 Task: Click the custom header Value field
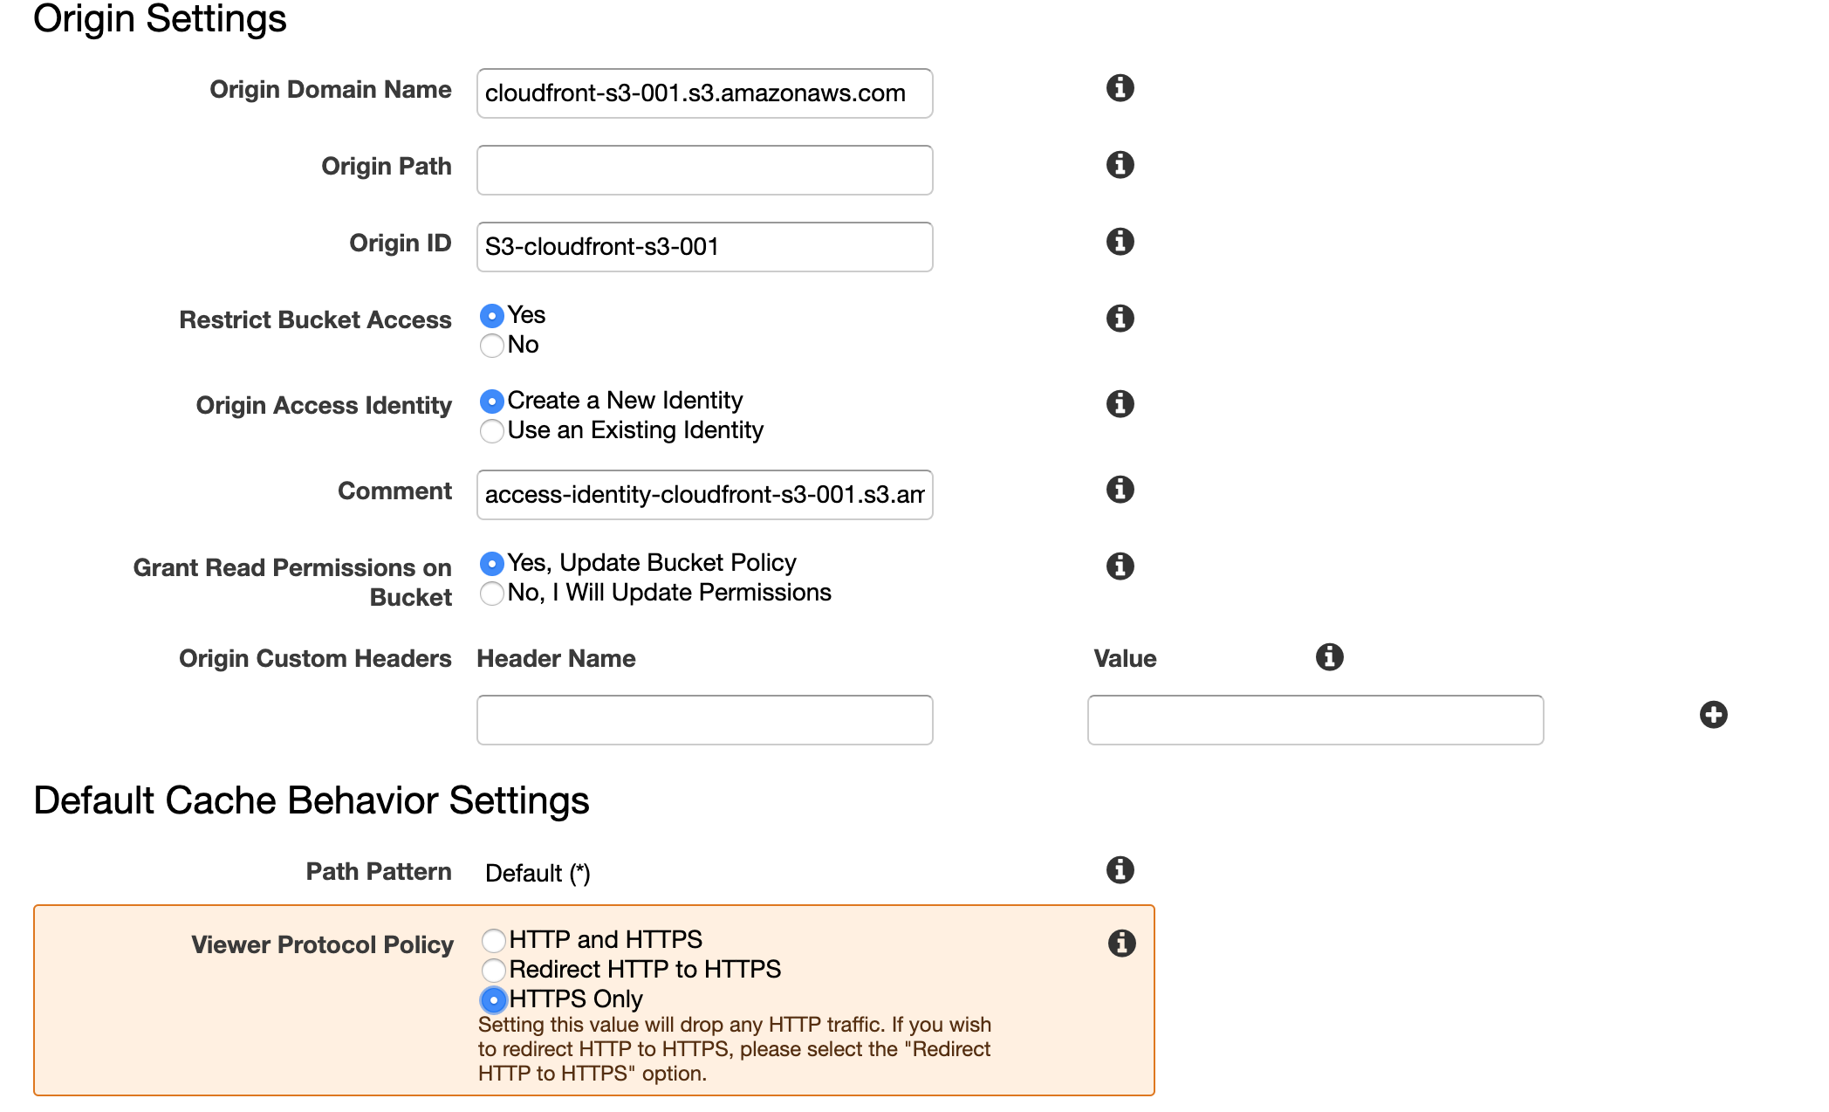(1315, 720)
